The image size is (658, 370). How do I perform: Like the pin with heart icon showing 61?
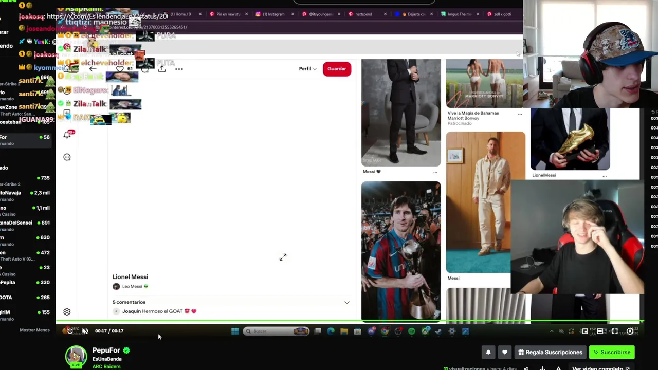point(120,69)
